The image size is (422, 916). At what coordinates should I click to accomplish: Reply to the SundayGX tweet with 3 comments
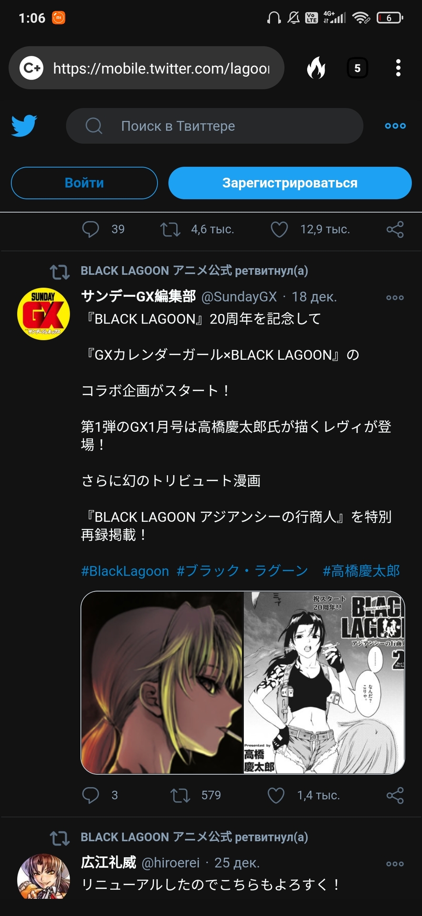click(x=90, y=795)
